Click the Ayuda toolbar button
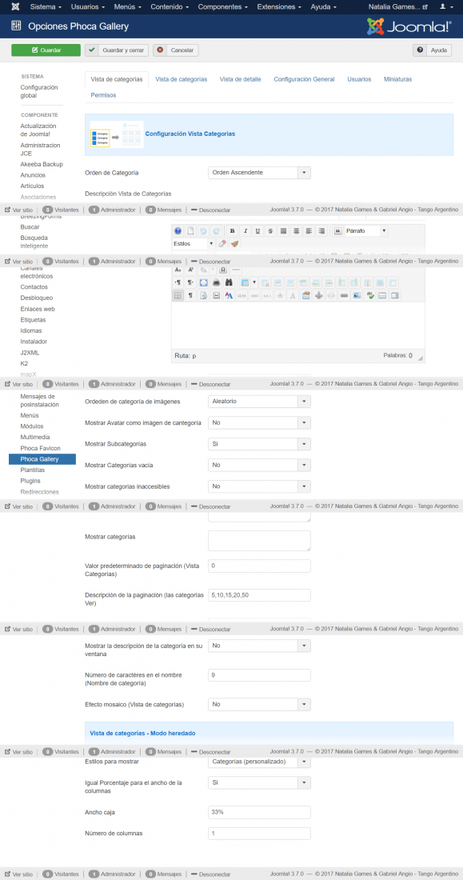The height and width of the screenshot is (880, 463). 432,50
